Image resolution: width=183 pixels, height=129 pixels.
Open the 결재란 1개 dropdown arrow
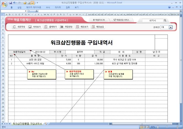coord(171,27)
